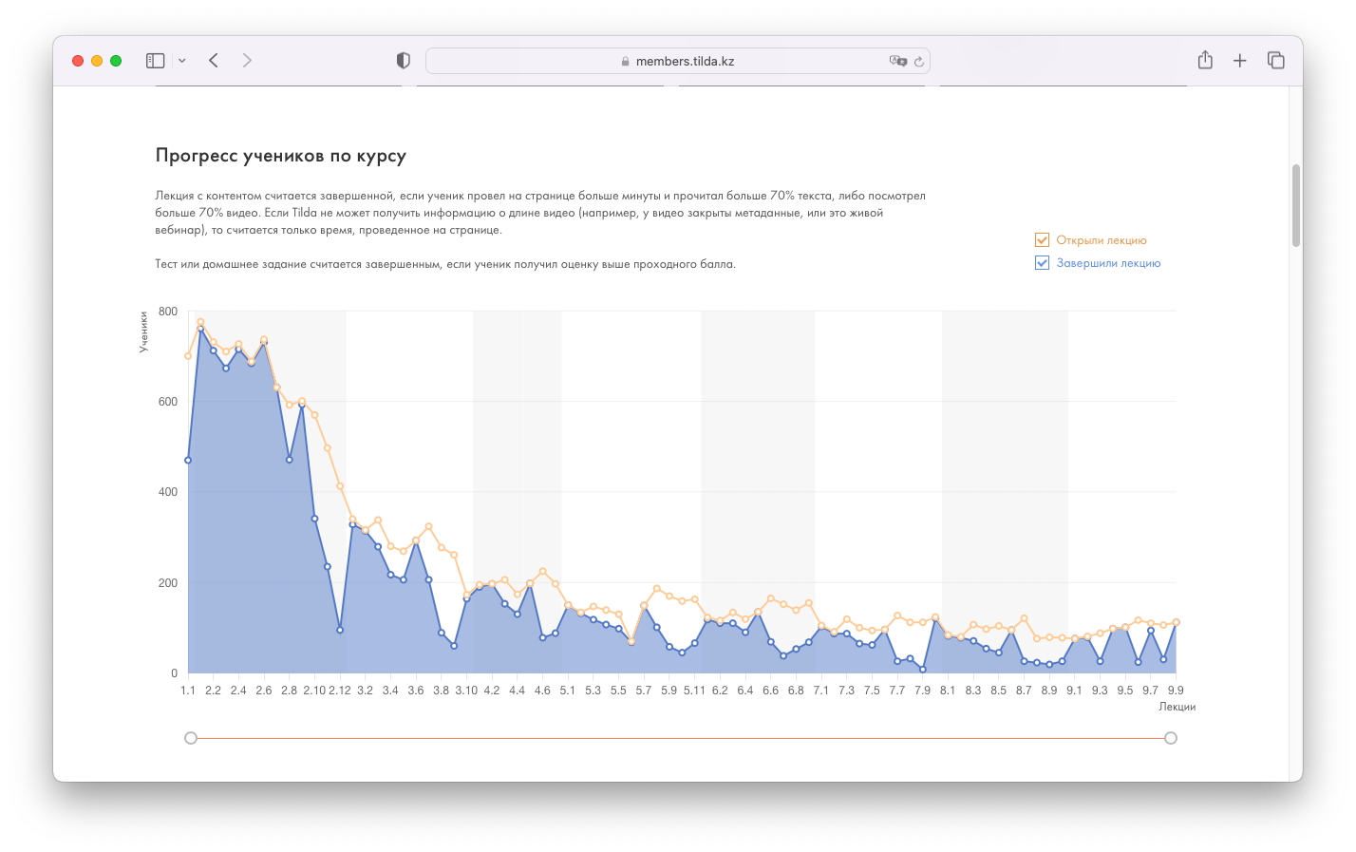Reload the page with the refresh icon
1356x852 pixels.
(x=919, y=61)
